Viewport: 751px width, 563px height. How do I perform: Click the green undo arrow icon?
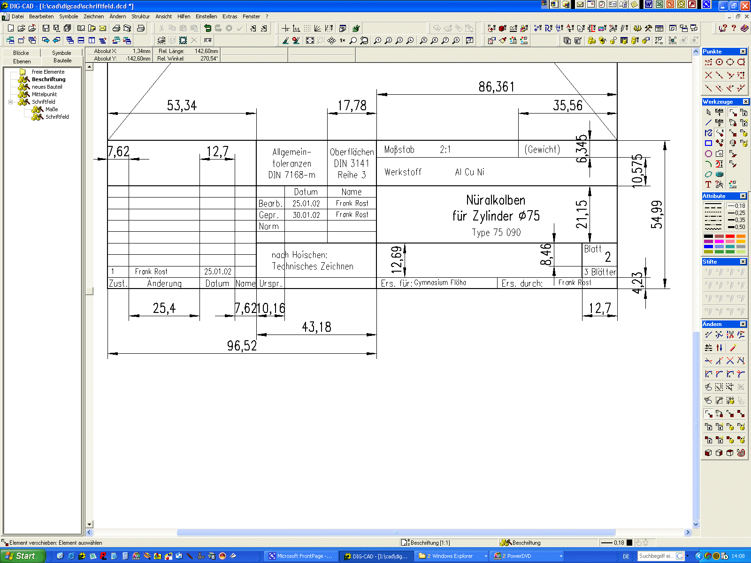pyautogui.click(x=207, y=29)
